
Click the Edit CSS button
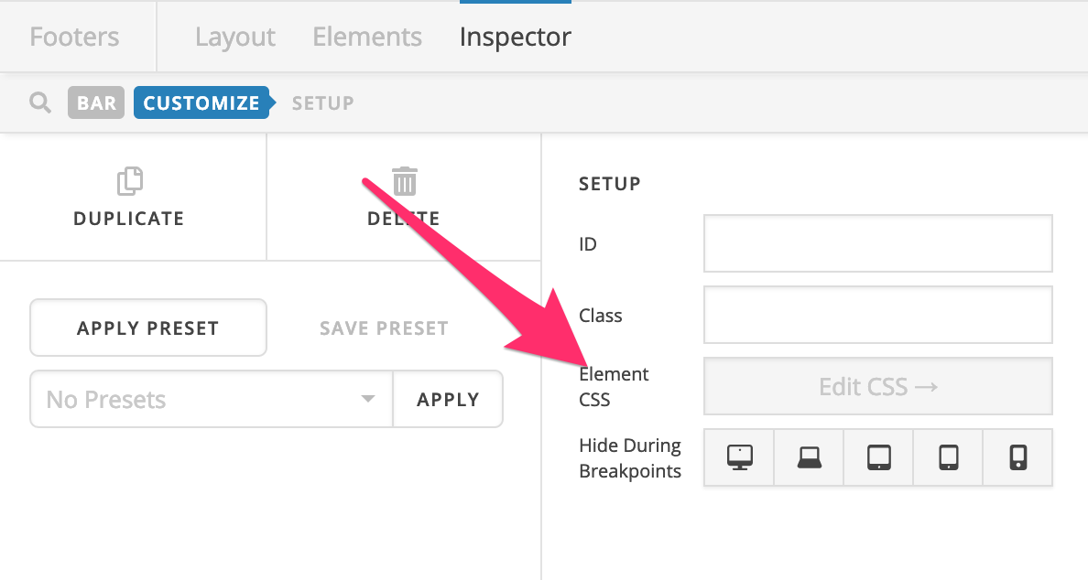coord(878,386)
